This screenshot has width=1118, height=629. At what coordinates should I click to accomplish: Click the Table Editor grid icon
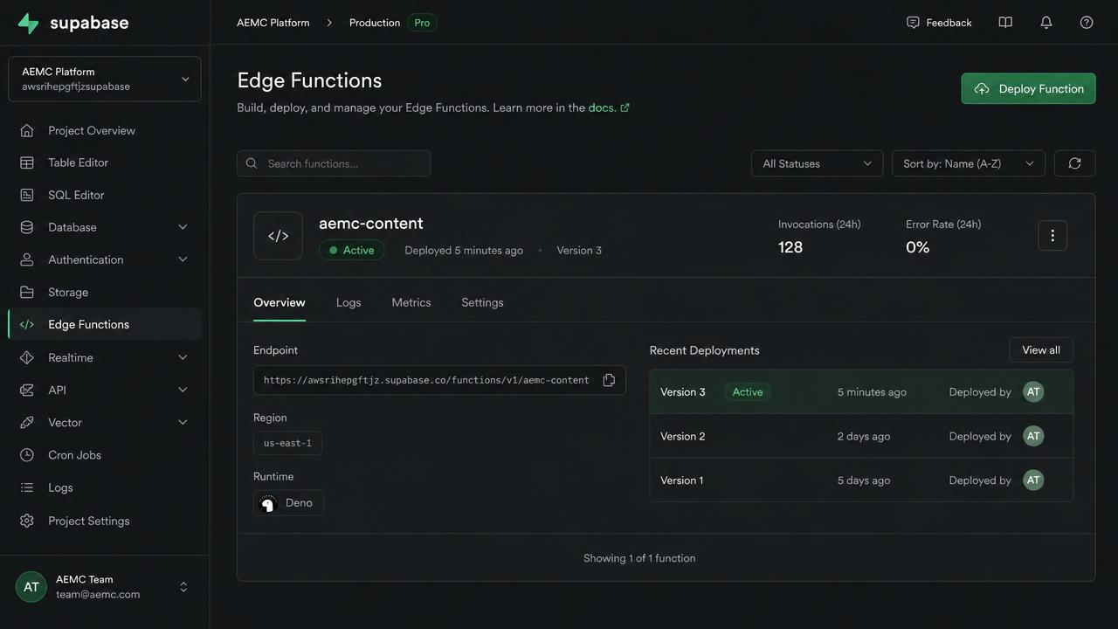pyautogui.click(x=27, y=162)
